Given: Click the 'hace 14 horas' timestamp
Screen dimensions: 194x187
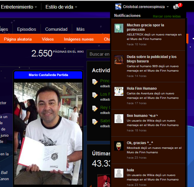Looking at the screenshot, I should point(137,76).
